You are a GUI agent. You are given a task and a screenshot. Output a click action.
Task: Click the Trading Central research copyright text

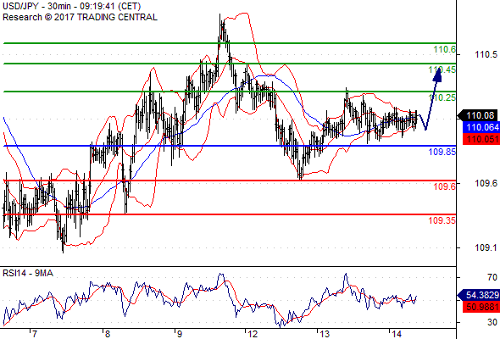(x=80, y=17)
